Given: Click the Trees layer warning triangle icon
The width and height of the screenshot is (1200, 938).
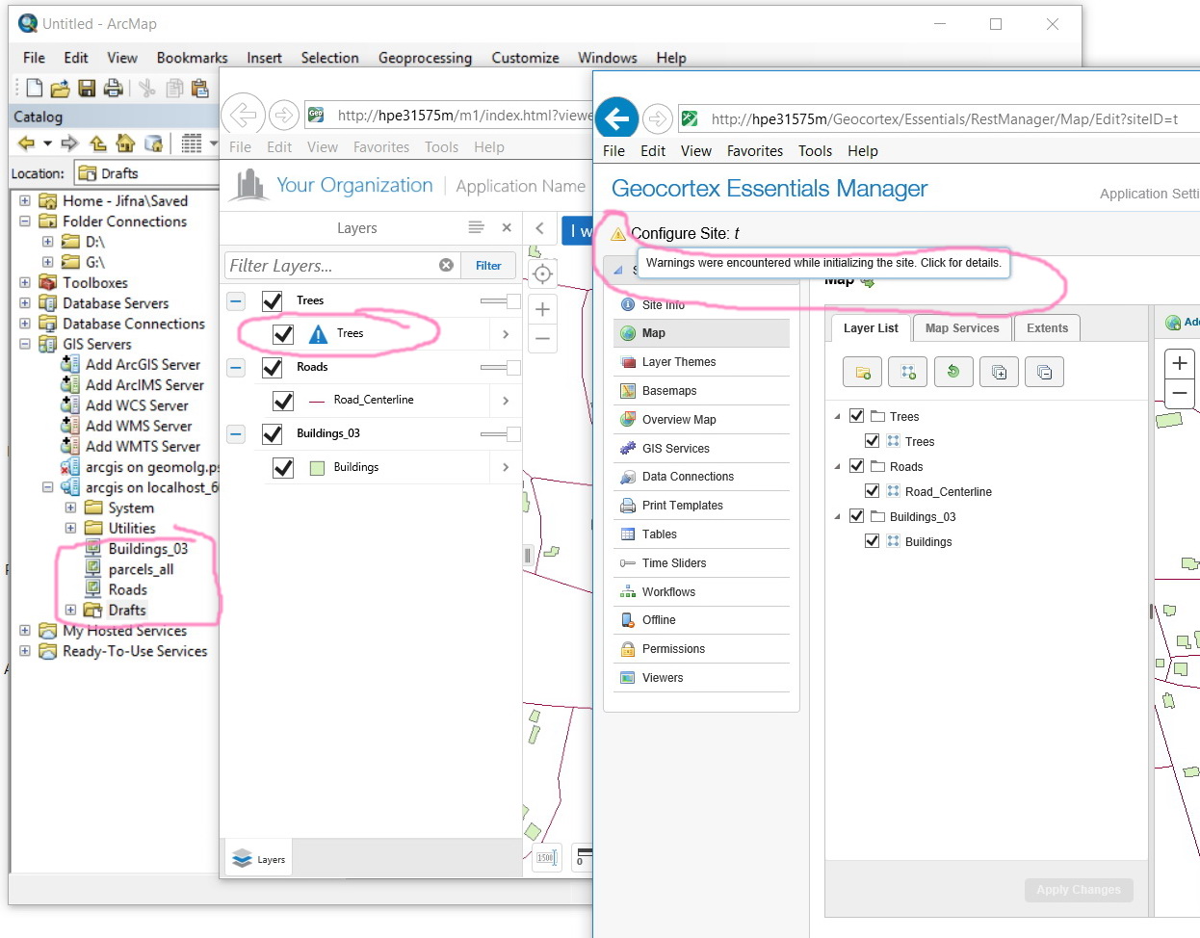Looking at the screenshot, I should click(x=318, y=334).
